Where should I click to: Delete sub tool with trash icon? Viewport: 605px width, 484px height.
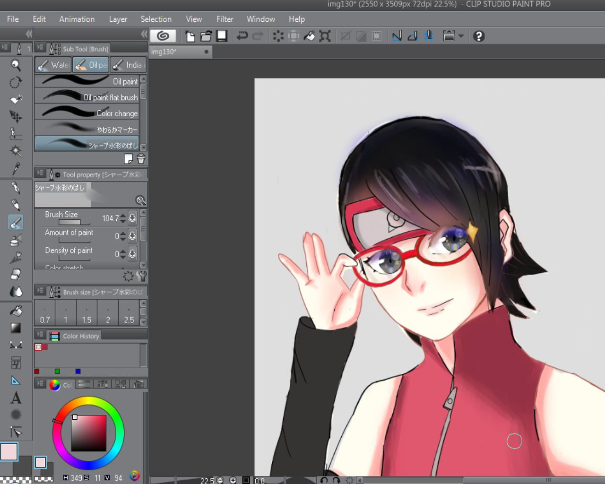[141, 159]
